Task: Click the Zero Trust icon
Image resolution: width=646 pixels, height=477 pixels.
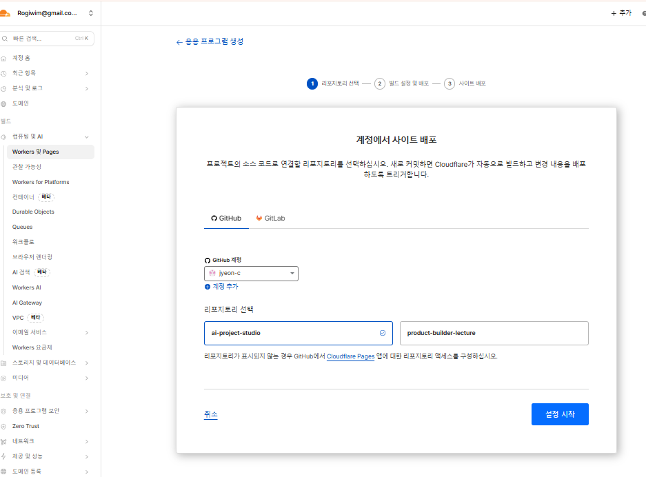Action: pos(3,426)
